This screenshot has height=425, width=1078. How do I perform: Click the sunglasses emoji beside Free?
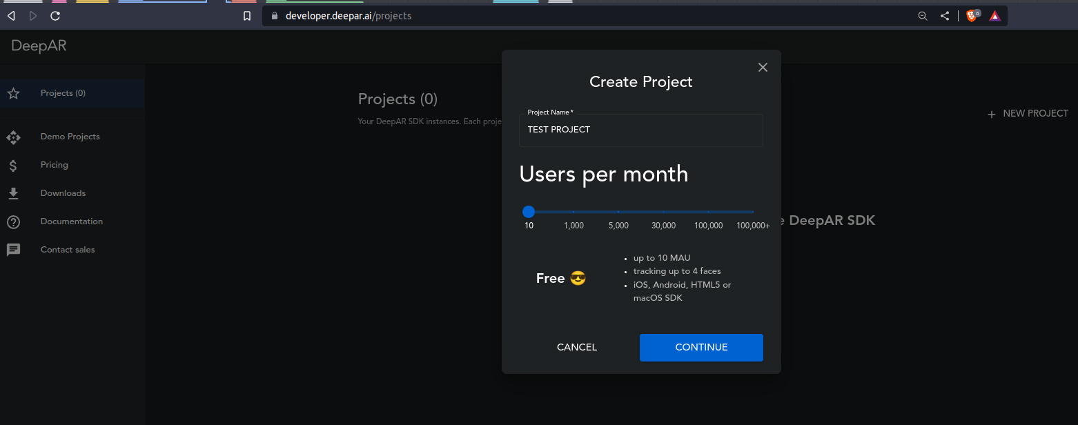point(578,279)
